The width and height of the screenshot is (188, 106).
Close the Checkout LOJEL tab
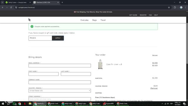pyautogui.click(x=58, y=2)
